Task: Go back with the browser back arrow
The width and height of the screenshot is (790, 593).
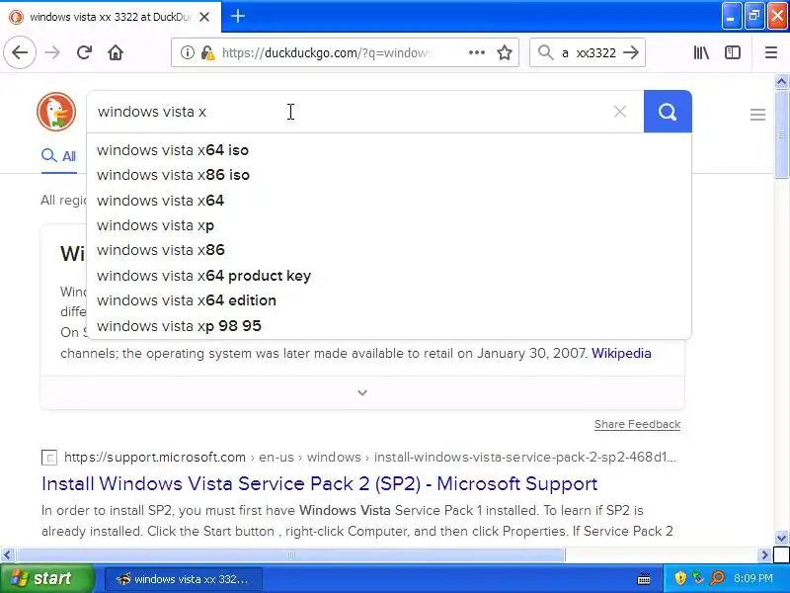Action: pos(20,52)
